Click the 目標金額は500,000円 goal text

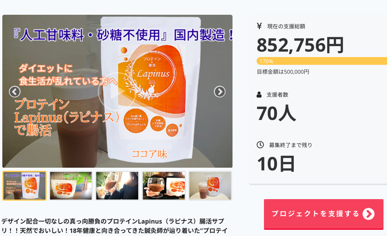point(283,72)
